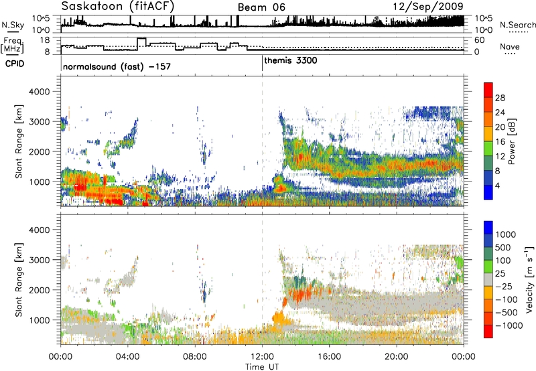Click the '12:00' time axis label
The width and height of the screenshot is (536, 371).
tap(262, 357)
